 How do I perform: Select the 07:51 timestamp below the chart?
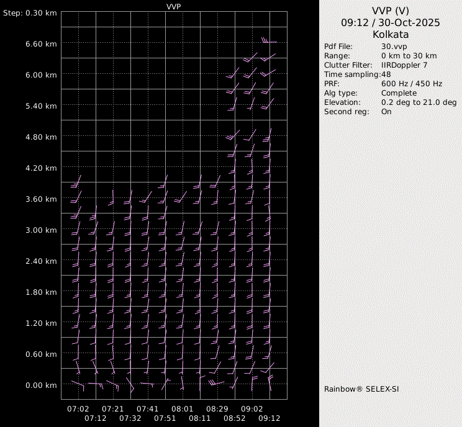pyautogui.click(x=165, y=418)
